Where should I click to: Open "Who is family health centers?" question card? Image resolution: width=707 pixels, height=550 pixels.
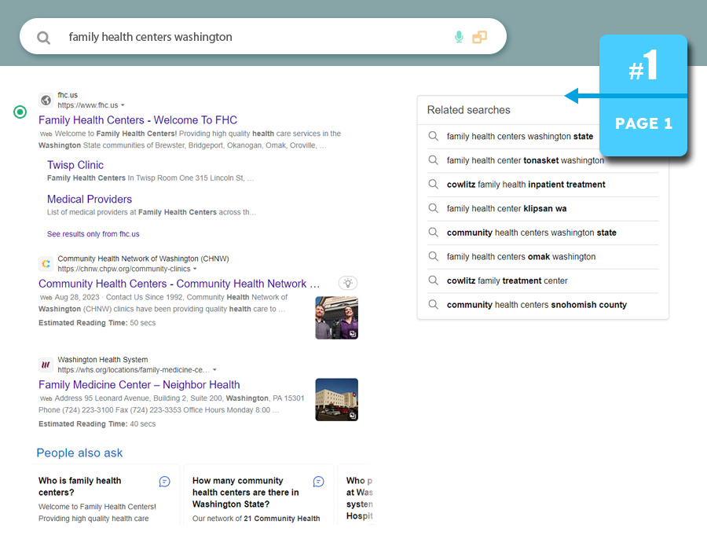pyautogui.click(x=105, y=494)
